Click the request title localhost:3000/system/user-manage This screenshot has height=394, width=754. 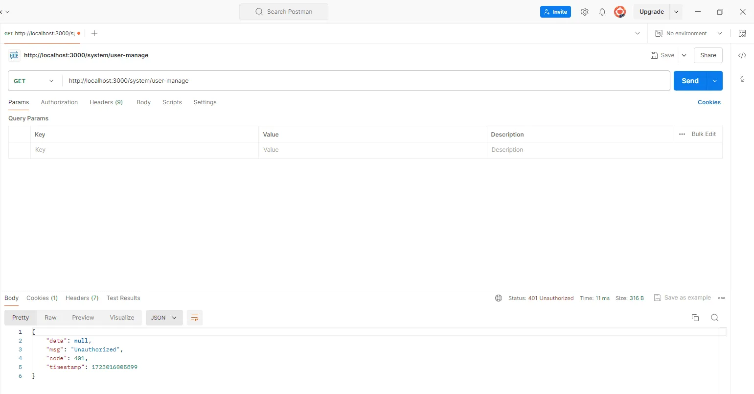pyautogui.click(x=86, y=55)
